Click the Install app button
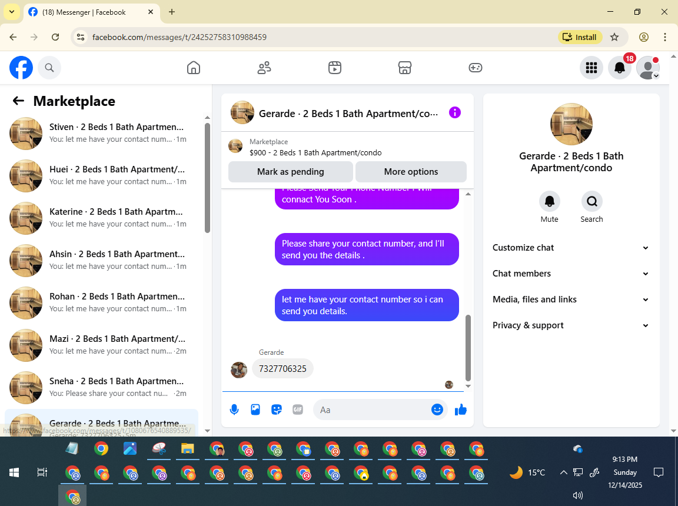 click(580, 37)
